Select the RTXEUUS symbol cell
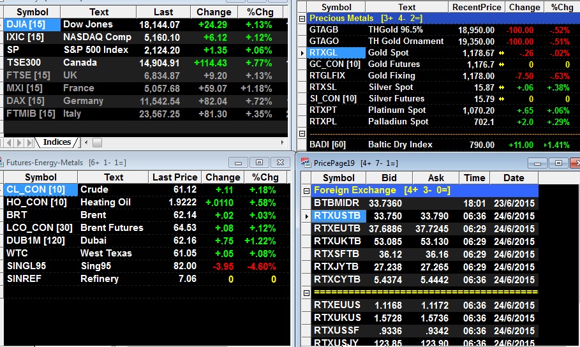This screenshot has height=347, width=580. [x=338, y=305]
